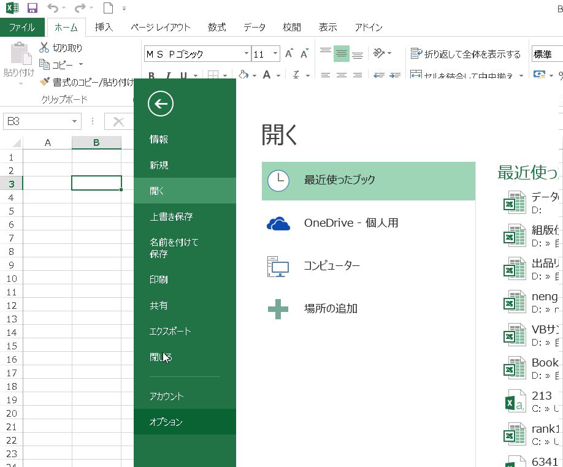Click the Computer monitor icon
The height and width of the screenshot is (467, 563).
tap(278, 266)
